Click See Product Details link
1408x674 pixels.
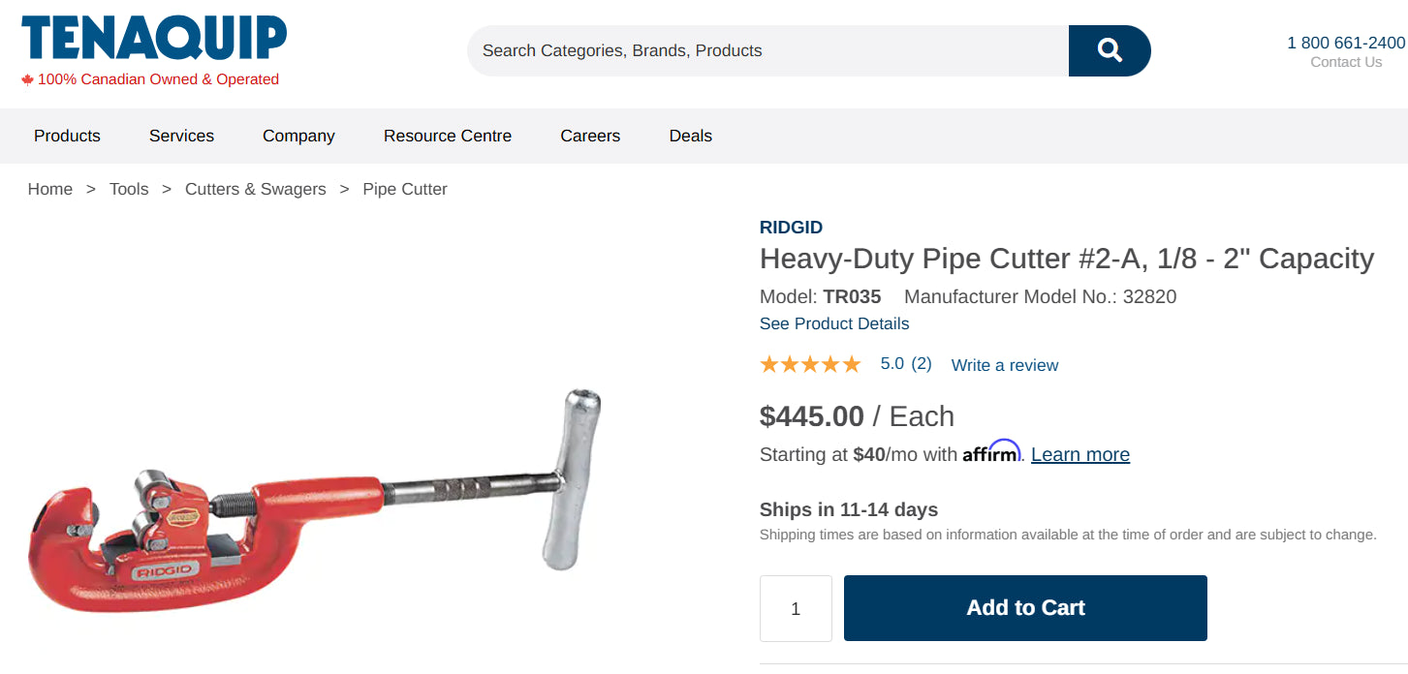(834, 323)
